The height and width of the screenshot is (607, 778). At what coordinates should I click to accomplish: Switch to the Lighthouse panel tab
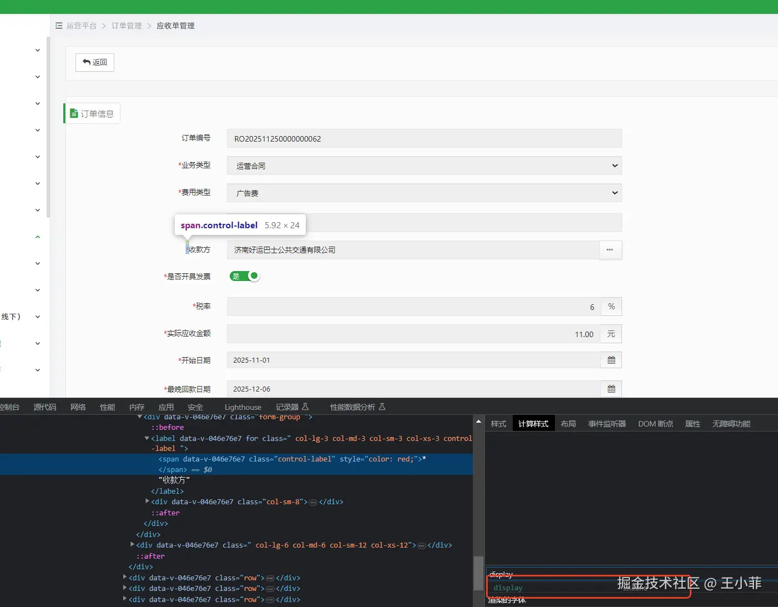click(x=243, y=407)
